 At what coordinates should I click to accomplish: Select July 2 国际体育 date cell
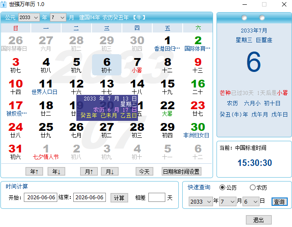[197, 43]
